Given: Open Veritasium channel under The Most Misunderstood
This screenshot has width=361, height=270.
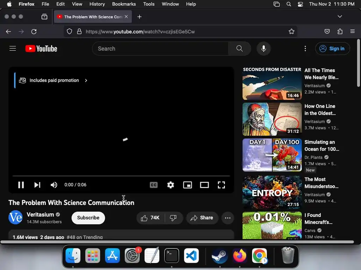Looking at the screenshot, I should [314, 194].
